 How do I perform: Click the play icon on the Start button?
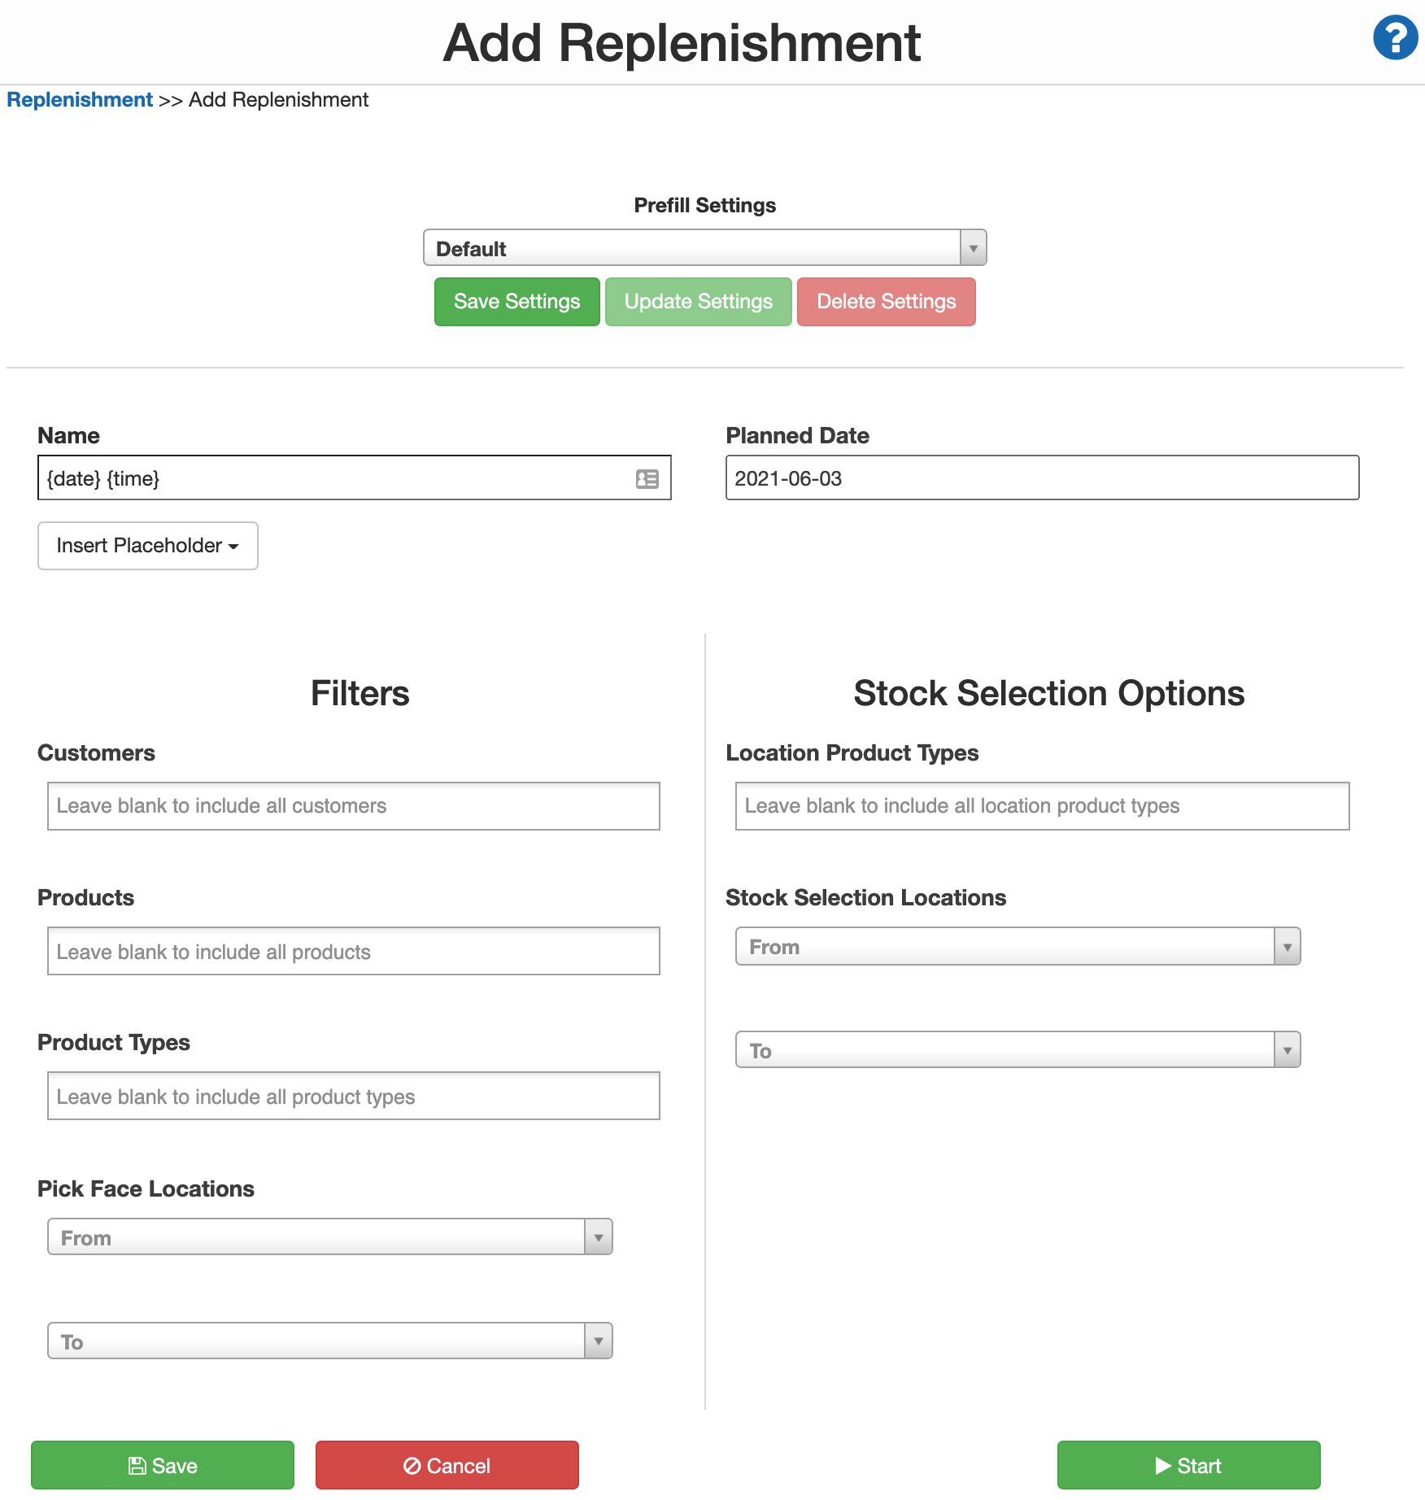[x=1163, y=1465]
